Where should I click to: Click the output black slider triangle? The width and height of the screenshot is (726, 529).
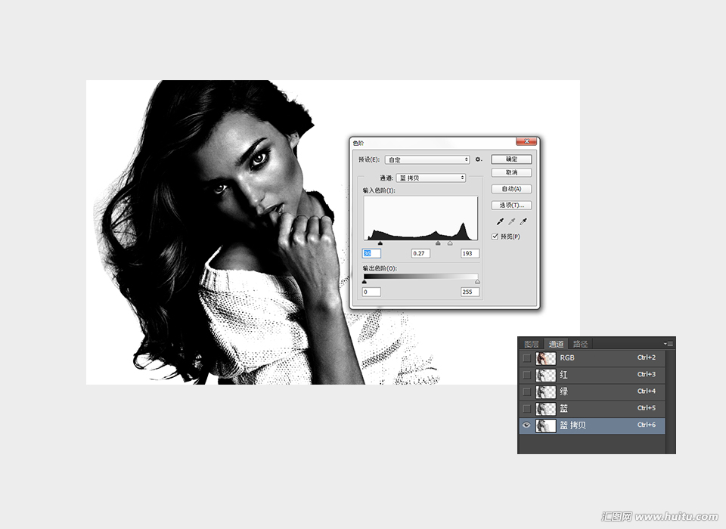(365, 281)
